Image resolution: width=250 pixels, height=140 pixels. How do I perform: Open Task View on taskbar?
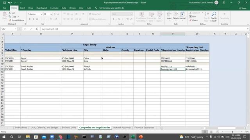pyautogui.click(x=20, y=136)
